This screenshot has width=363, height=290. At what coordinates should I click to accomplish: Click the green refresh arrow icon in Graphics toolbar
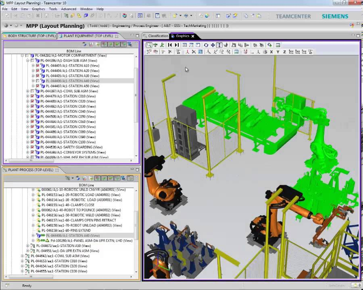tap(269, 45)
